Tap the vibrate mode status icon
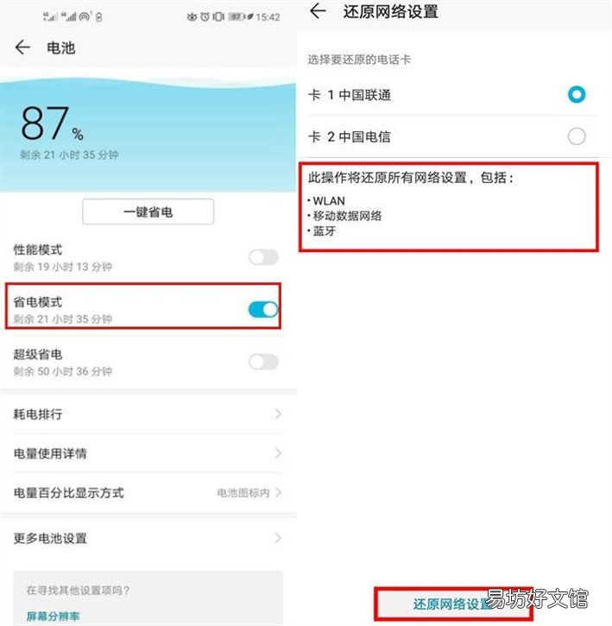The height and width of the screenshot is (626, 612). tap(218, 16)
